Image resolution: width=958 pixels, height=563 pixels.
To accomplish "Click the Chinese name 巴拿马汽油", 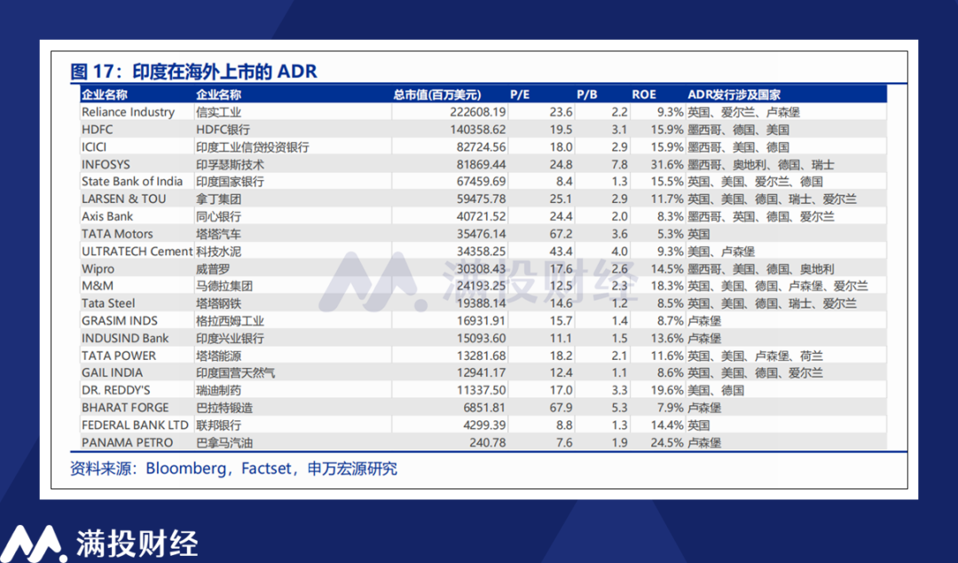I will [224, 442].
